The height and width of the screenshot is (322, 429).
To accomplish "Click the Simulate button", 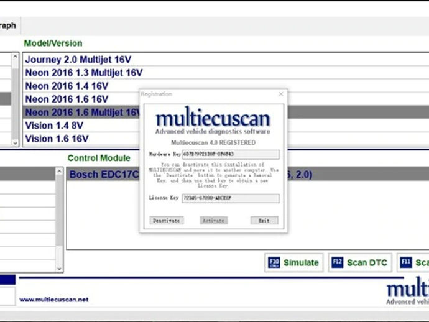I will click(294, 262).
